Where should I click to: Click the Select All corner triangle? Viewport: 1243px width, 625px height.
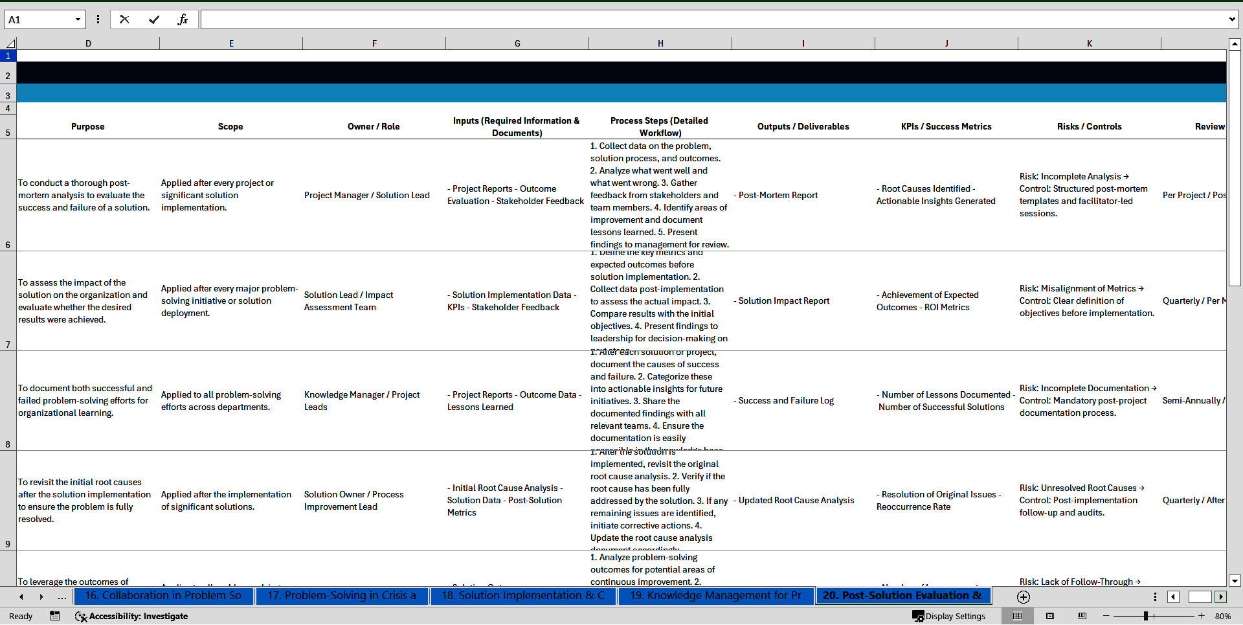tap(10, 43)
